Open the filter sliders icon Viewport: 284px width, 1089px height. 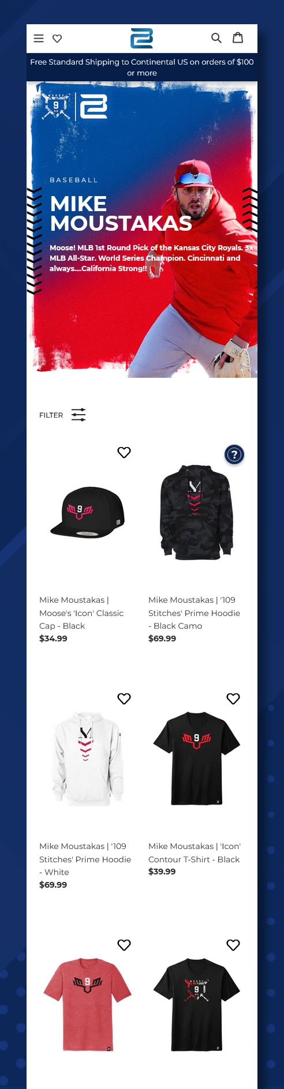click(x=79, y=415)
